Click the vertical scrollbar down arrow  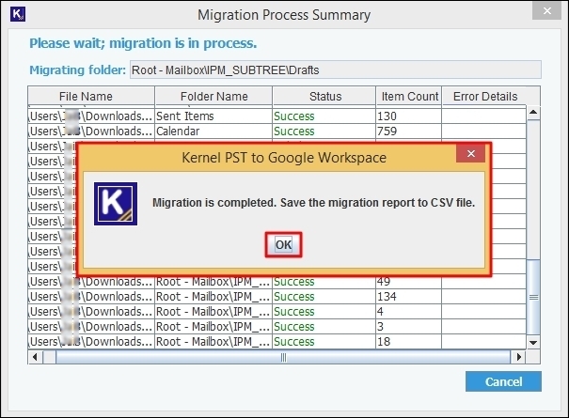point(533,342)
